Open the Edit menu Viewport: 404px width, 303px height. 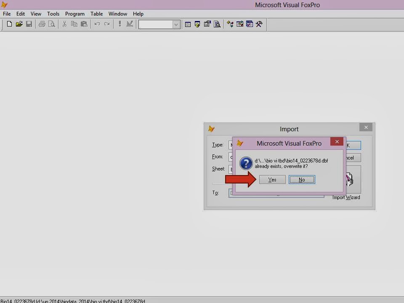[21, 14]
